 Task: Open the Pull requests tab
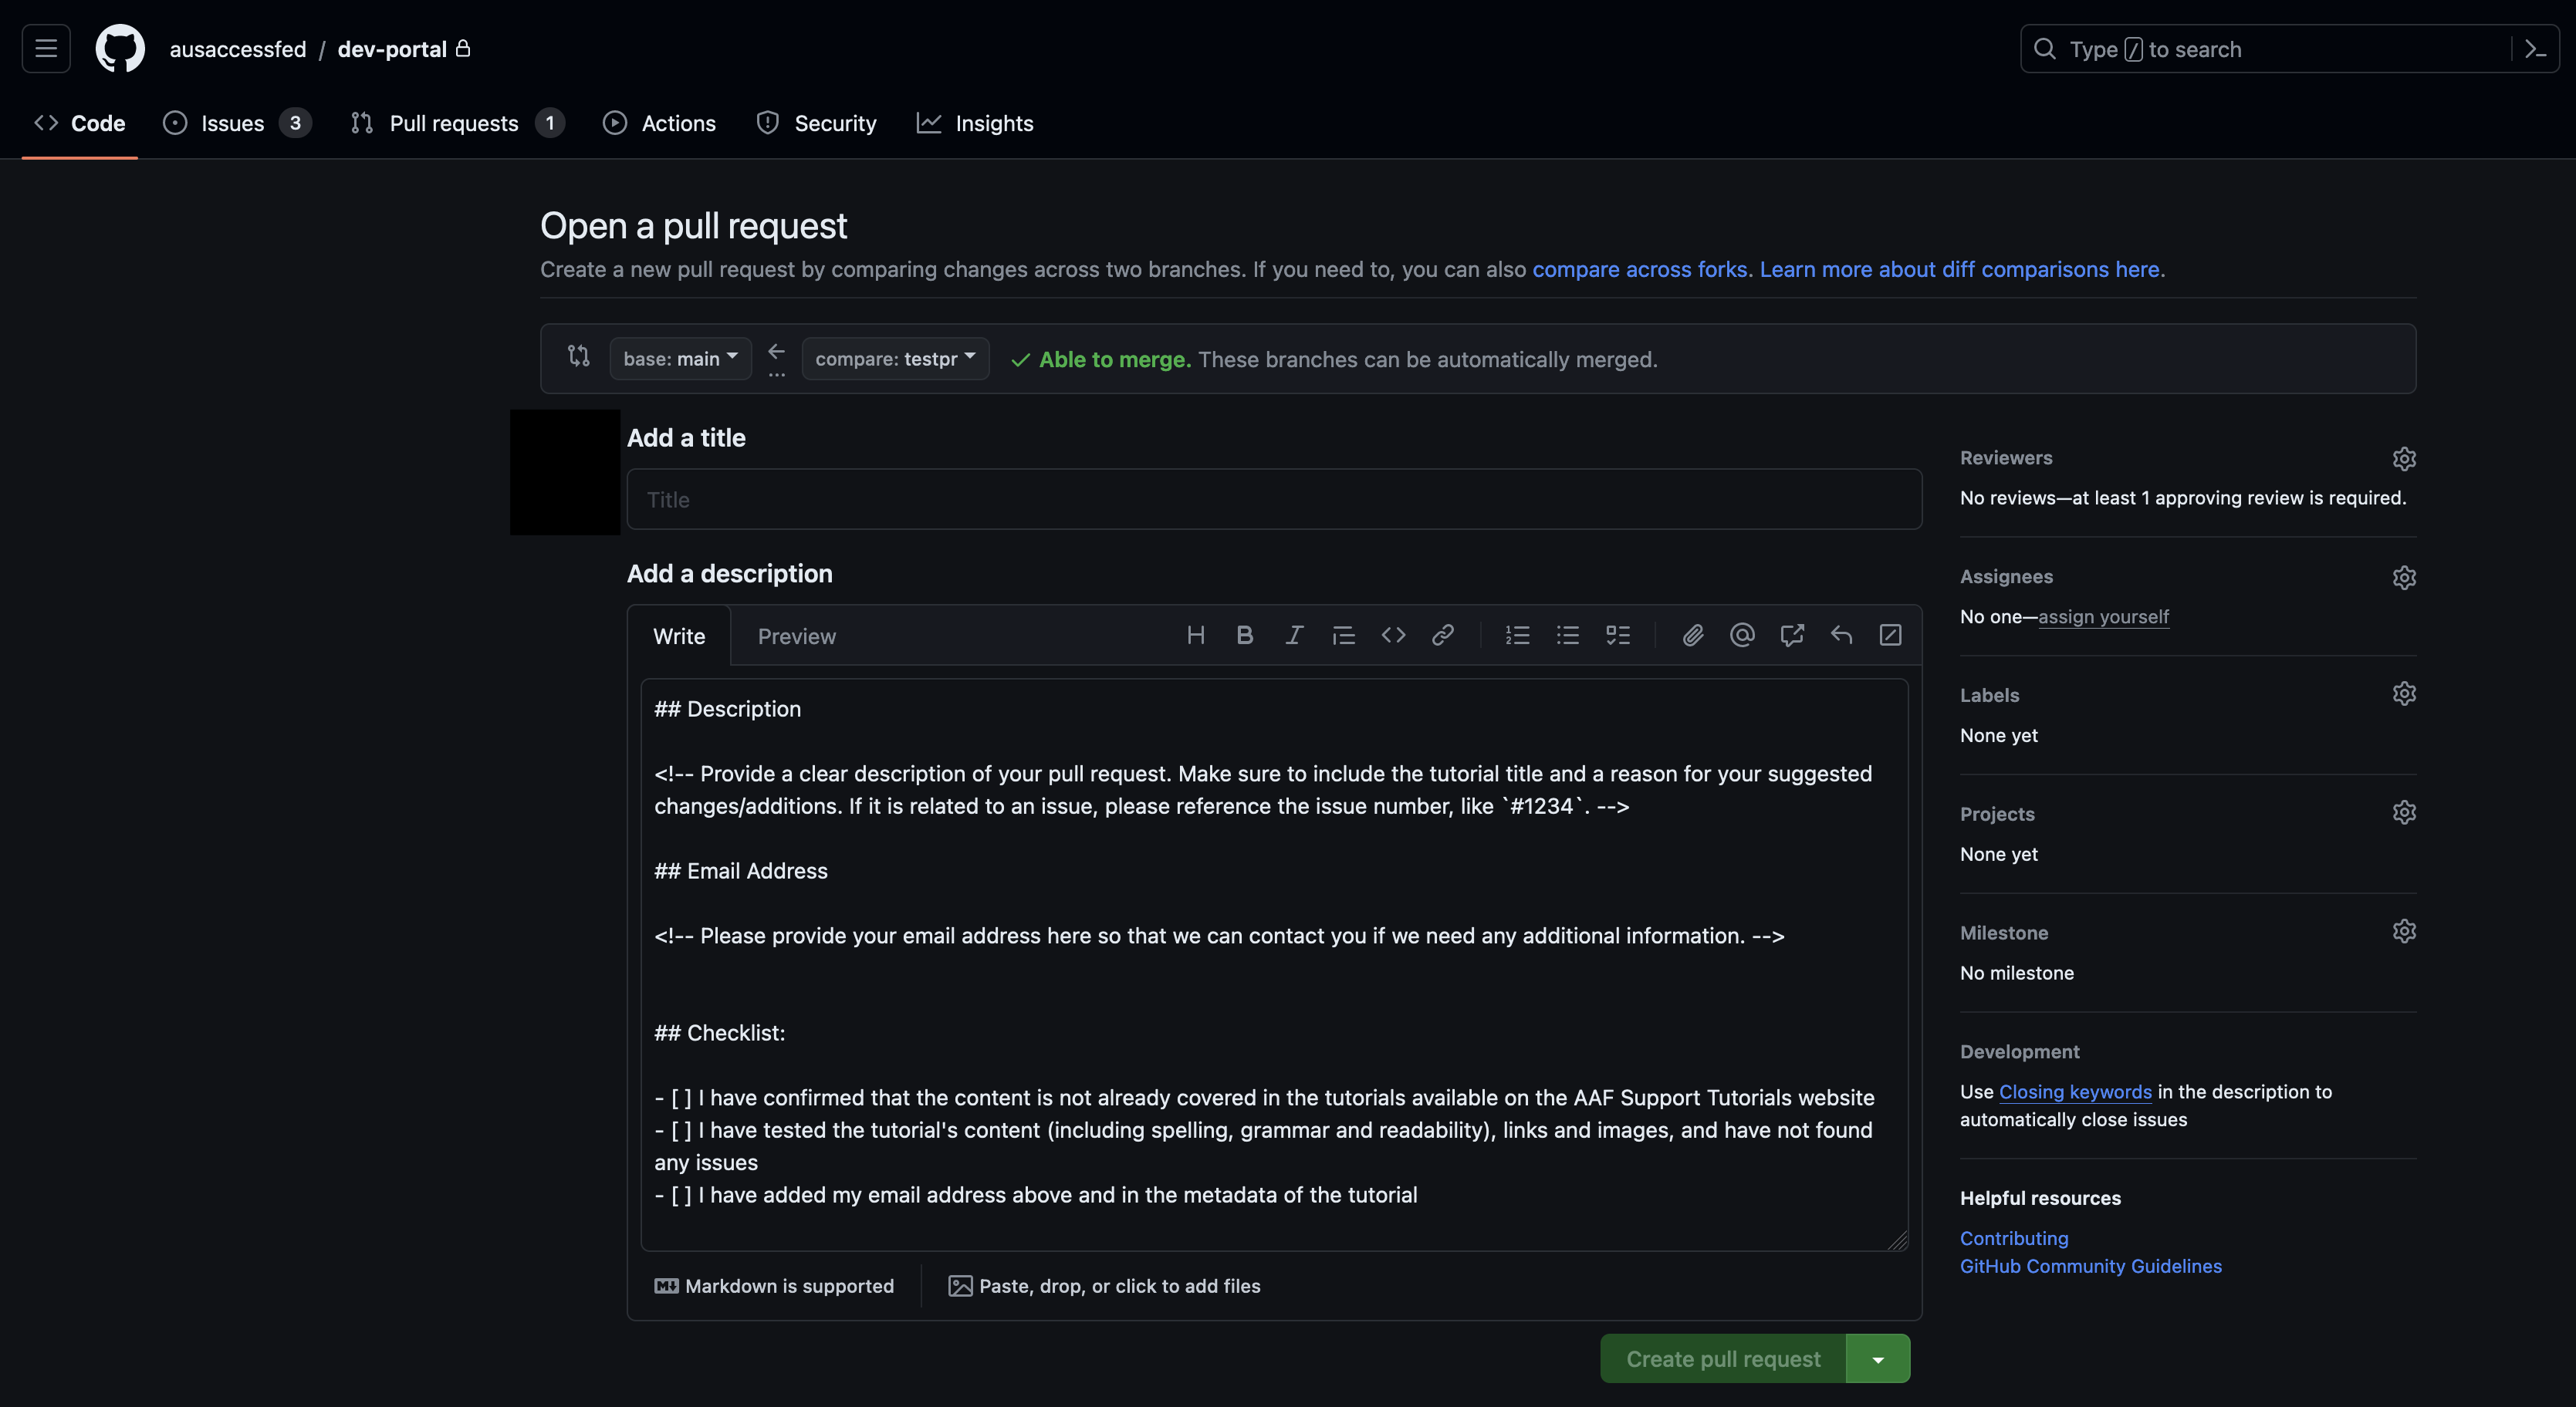457,123
